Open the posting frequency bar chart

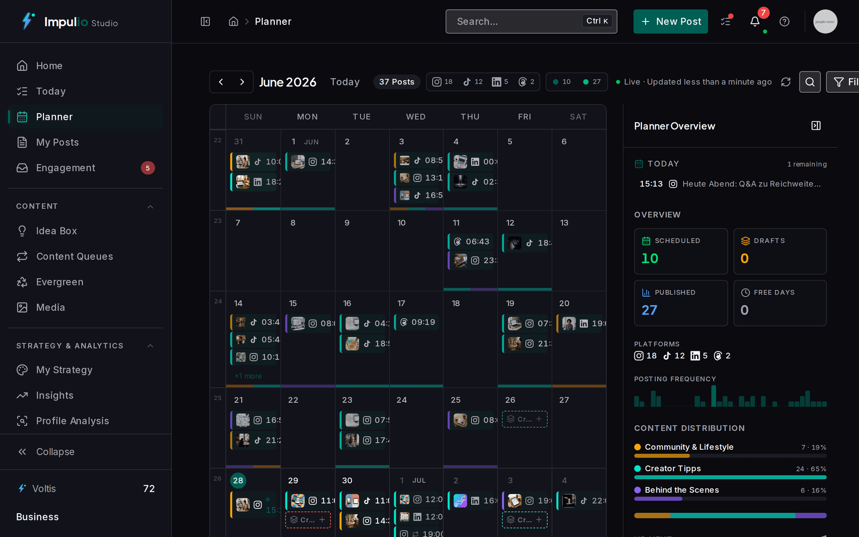pyautogui.click(x=730, y=396)
